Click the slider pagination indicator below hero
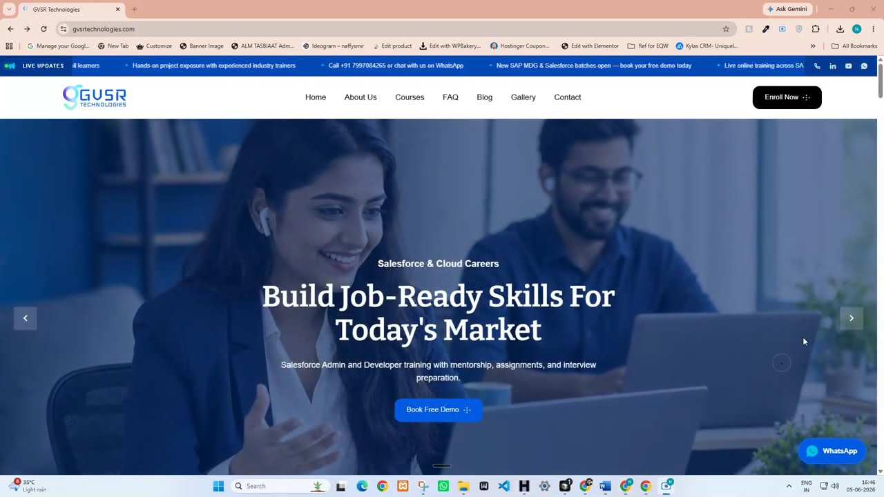884x497 pixels. pos(442,466)
